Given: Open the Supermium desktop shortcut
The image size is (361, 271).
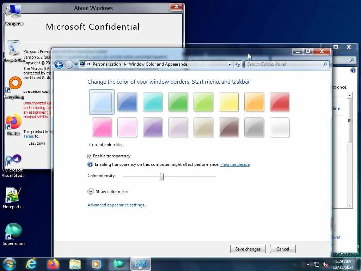Looking at the screenshot, I should pyautogui.click(x=14, y=234).
